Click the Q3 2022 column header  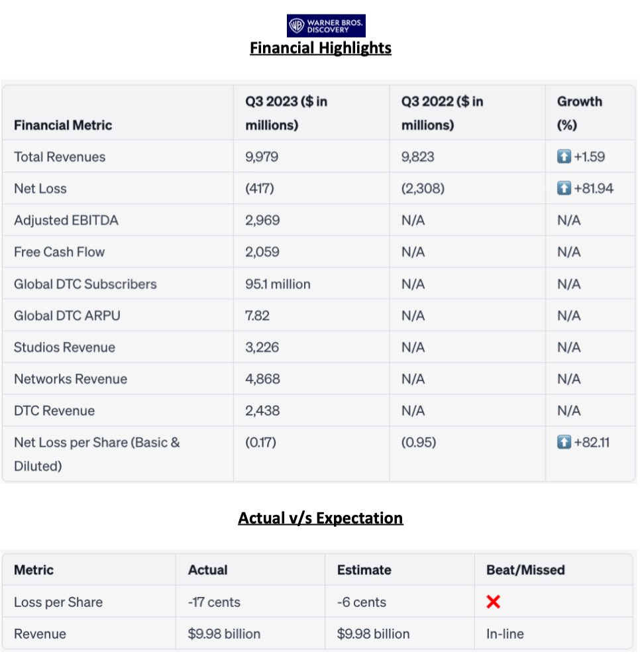[x=442, y=113]
